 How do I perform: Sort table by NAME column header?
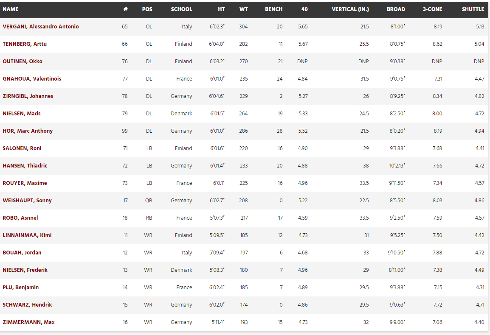[x=11, y=9]
